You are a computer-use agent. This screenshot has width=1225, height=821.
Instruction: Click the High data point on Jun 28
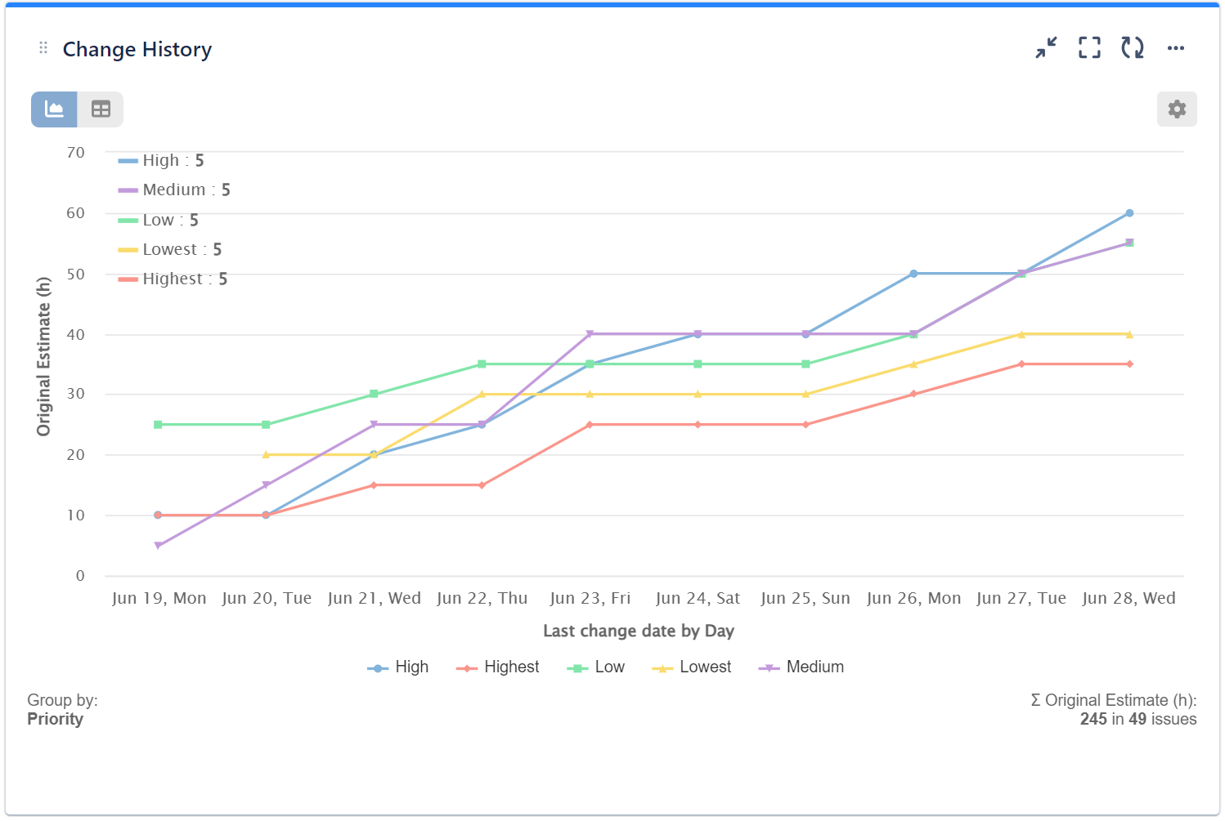click(1129, 213)
